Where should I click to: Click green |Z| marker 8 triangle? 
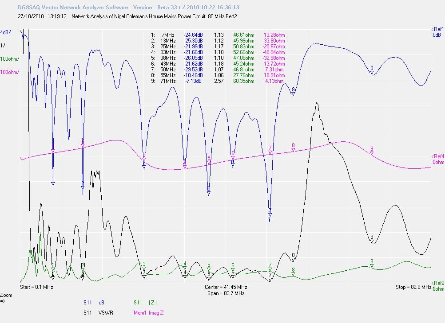tap(293, 275)
